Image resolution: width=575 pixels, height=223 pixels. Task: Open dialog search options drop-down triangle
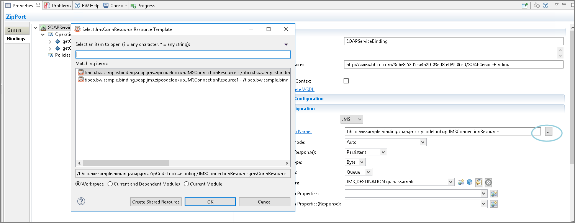coord(286,44)
